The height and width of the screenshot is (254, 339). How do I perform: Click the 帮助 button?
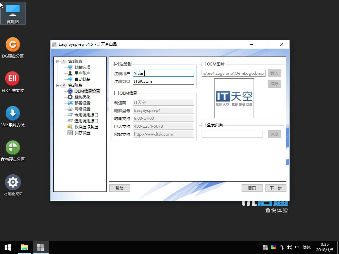pos(120,188)
